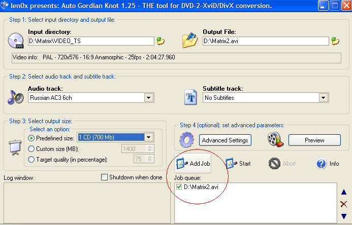The height and width of the screenshot is (225, 352).
Task: Open Advanced Settings
Action: [225, 140]
